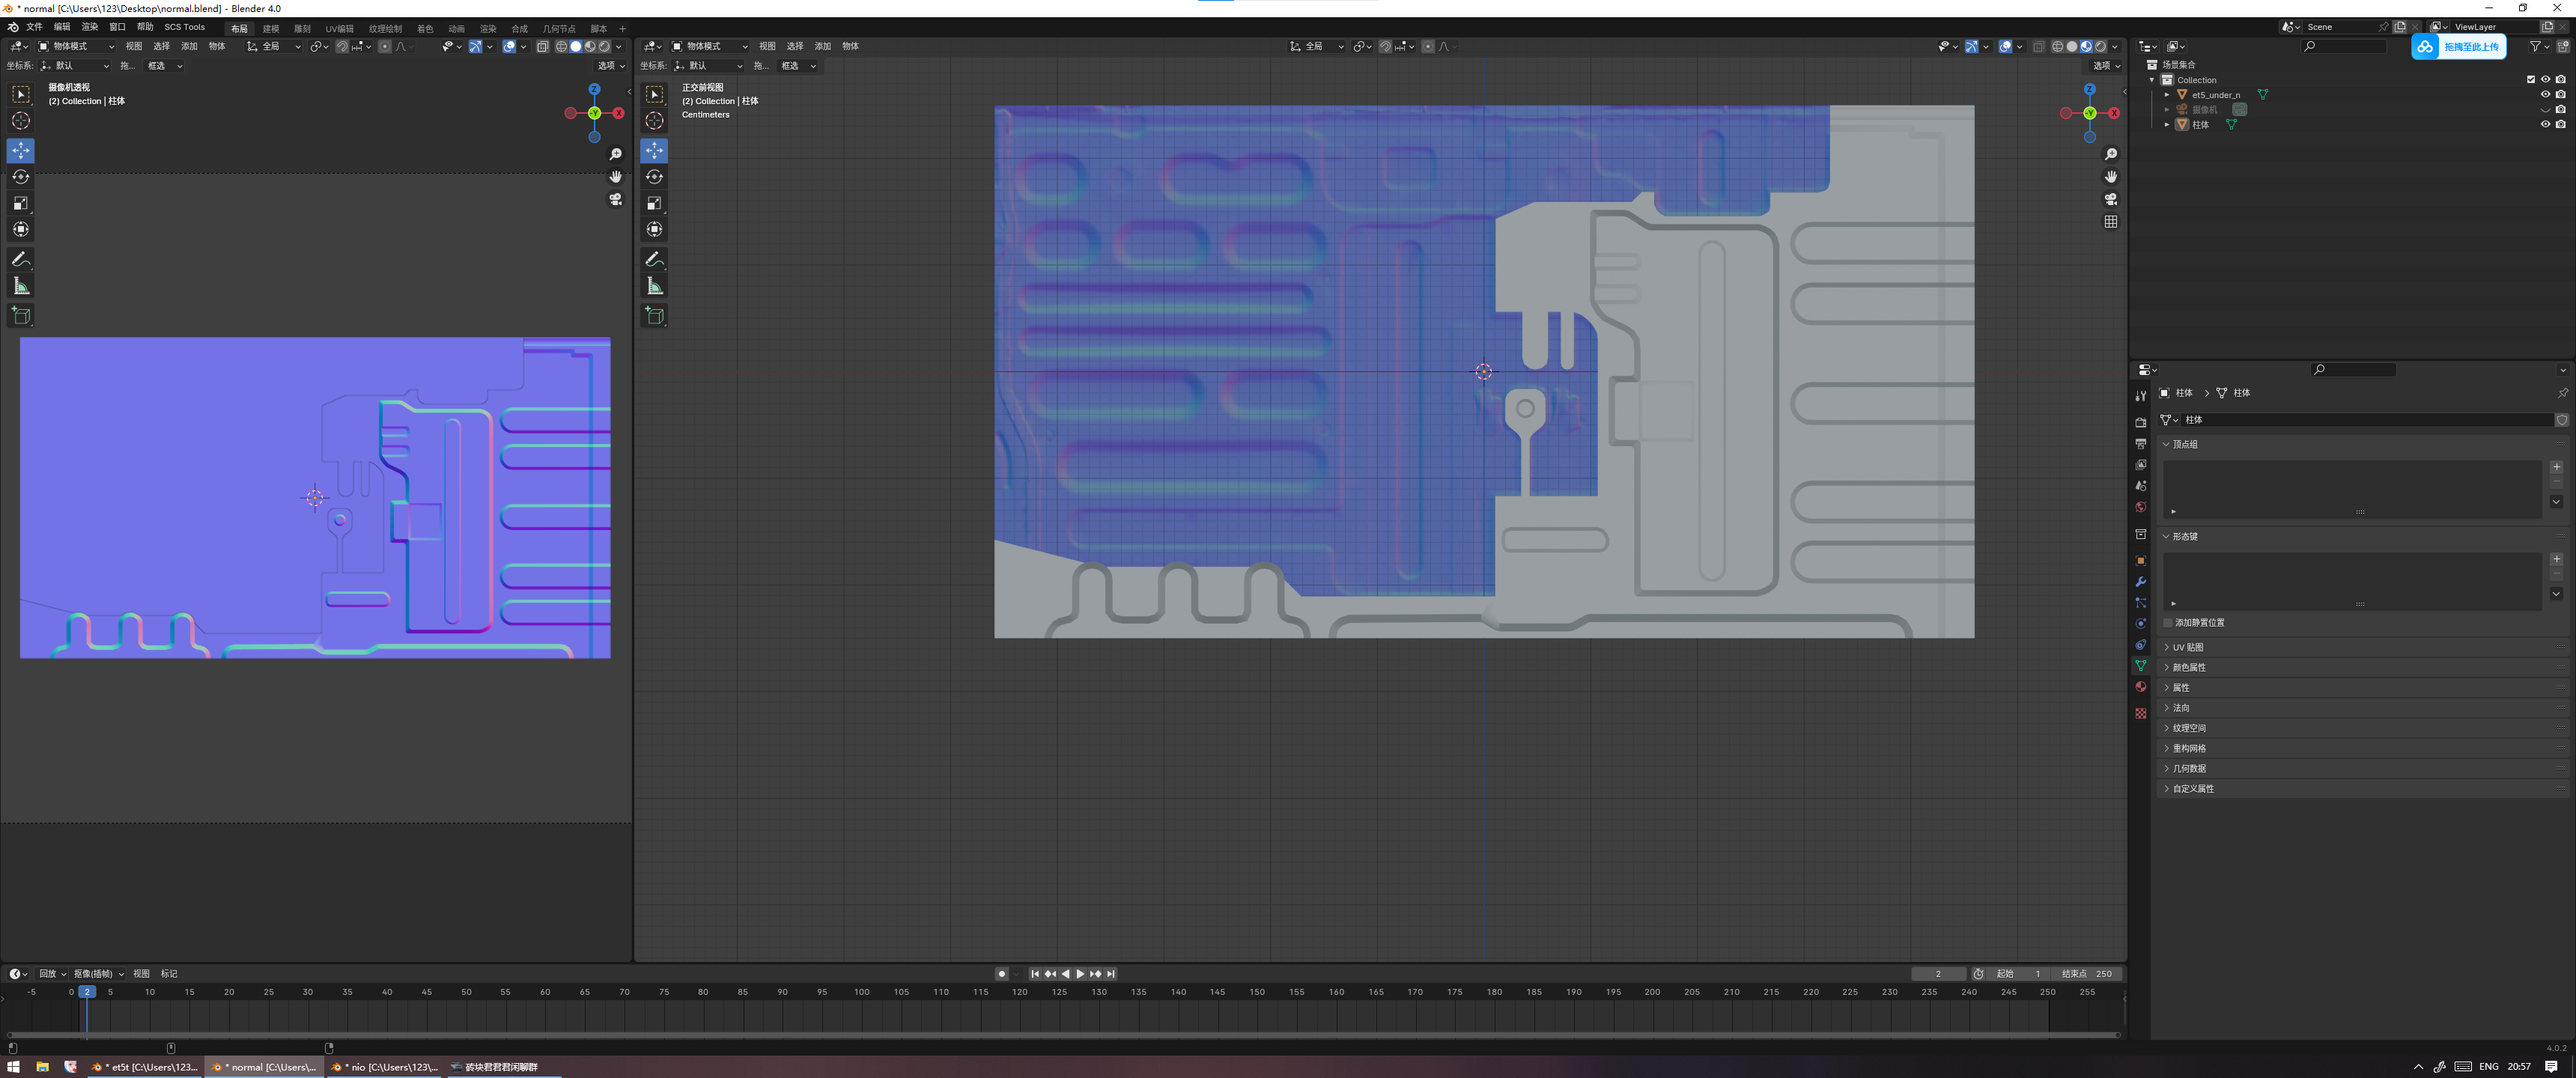
Task: Open the Material properties tab
Action: (x=2140, y=687)
